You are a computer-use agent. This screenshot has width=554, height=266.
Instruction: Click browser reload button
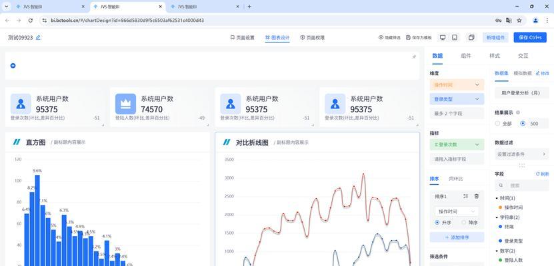(31, 21)
